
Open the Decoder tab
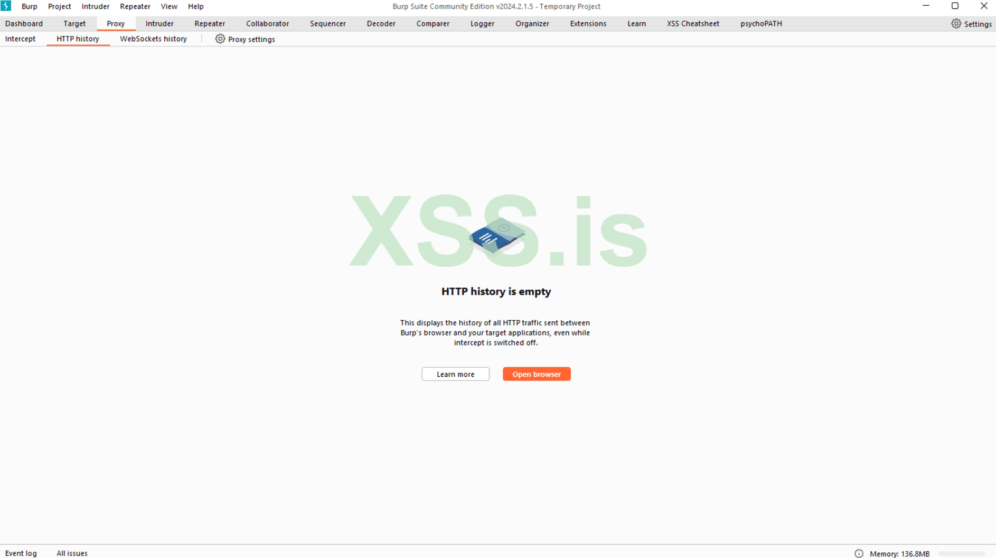[x=381, y=24]
